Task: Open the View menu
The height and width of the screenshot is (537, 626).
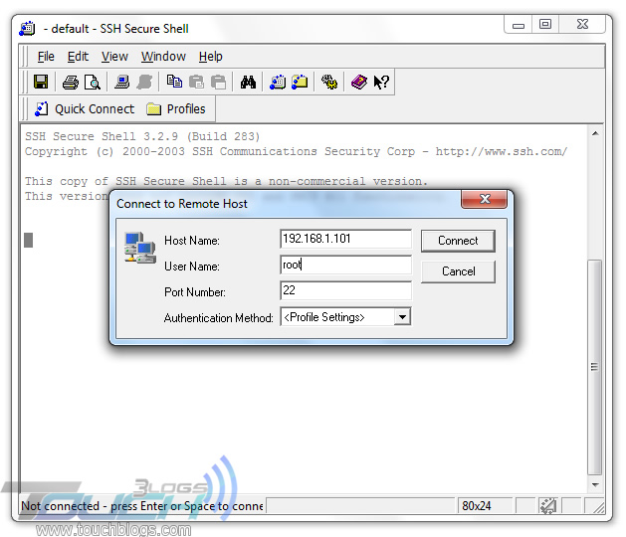Action: (x=114, y=57)
